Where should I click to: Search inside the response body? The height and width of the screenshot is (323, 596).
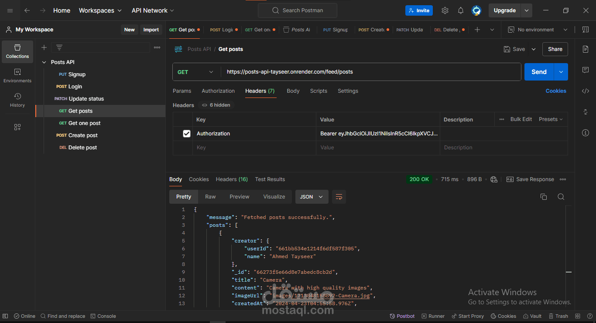click(561, 197)
